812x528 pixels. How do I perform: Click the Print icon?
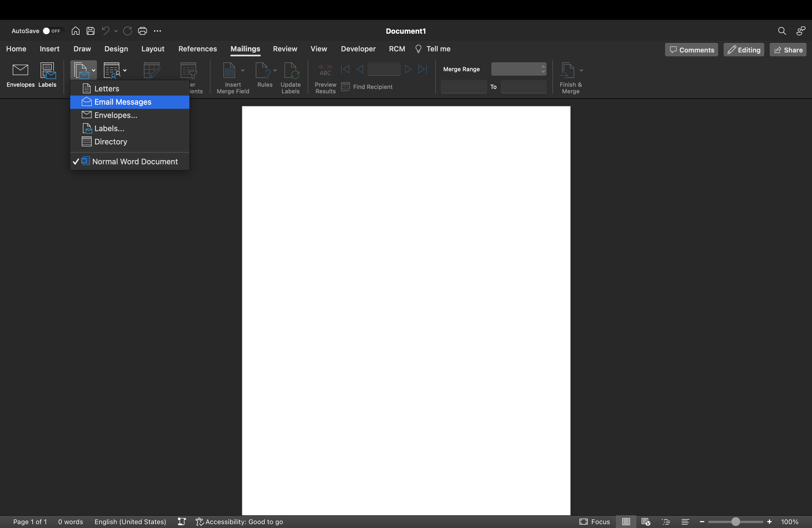pos(142,31)
